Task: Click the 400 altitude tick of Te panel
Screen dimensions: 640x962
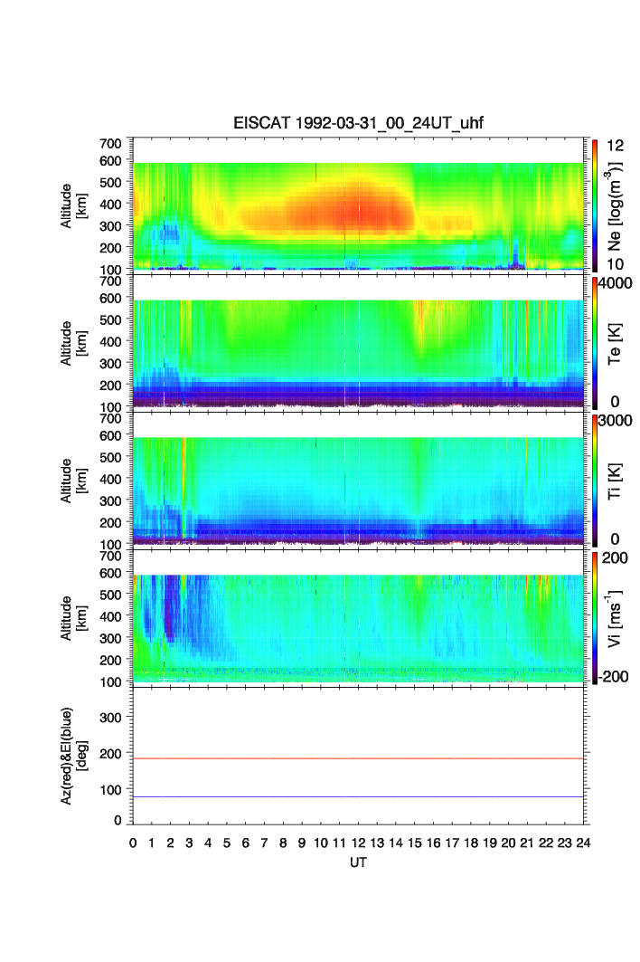Action: pos(110,342)
